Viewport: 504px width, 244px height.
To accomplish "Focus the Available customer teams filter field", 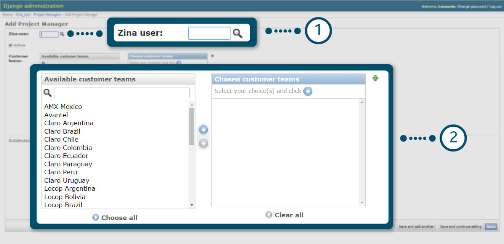I will point(122,93).
